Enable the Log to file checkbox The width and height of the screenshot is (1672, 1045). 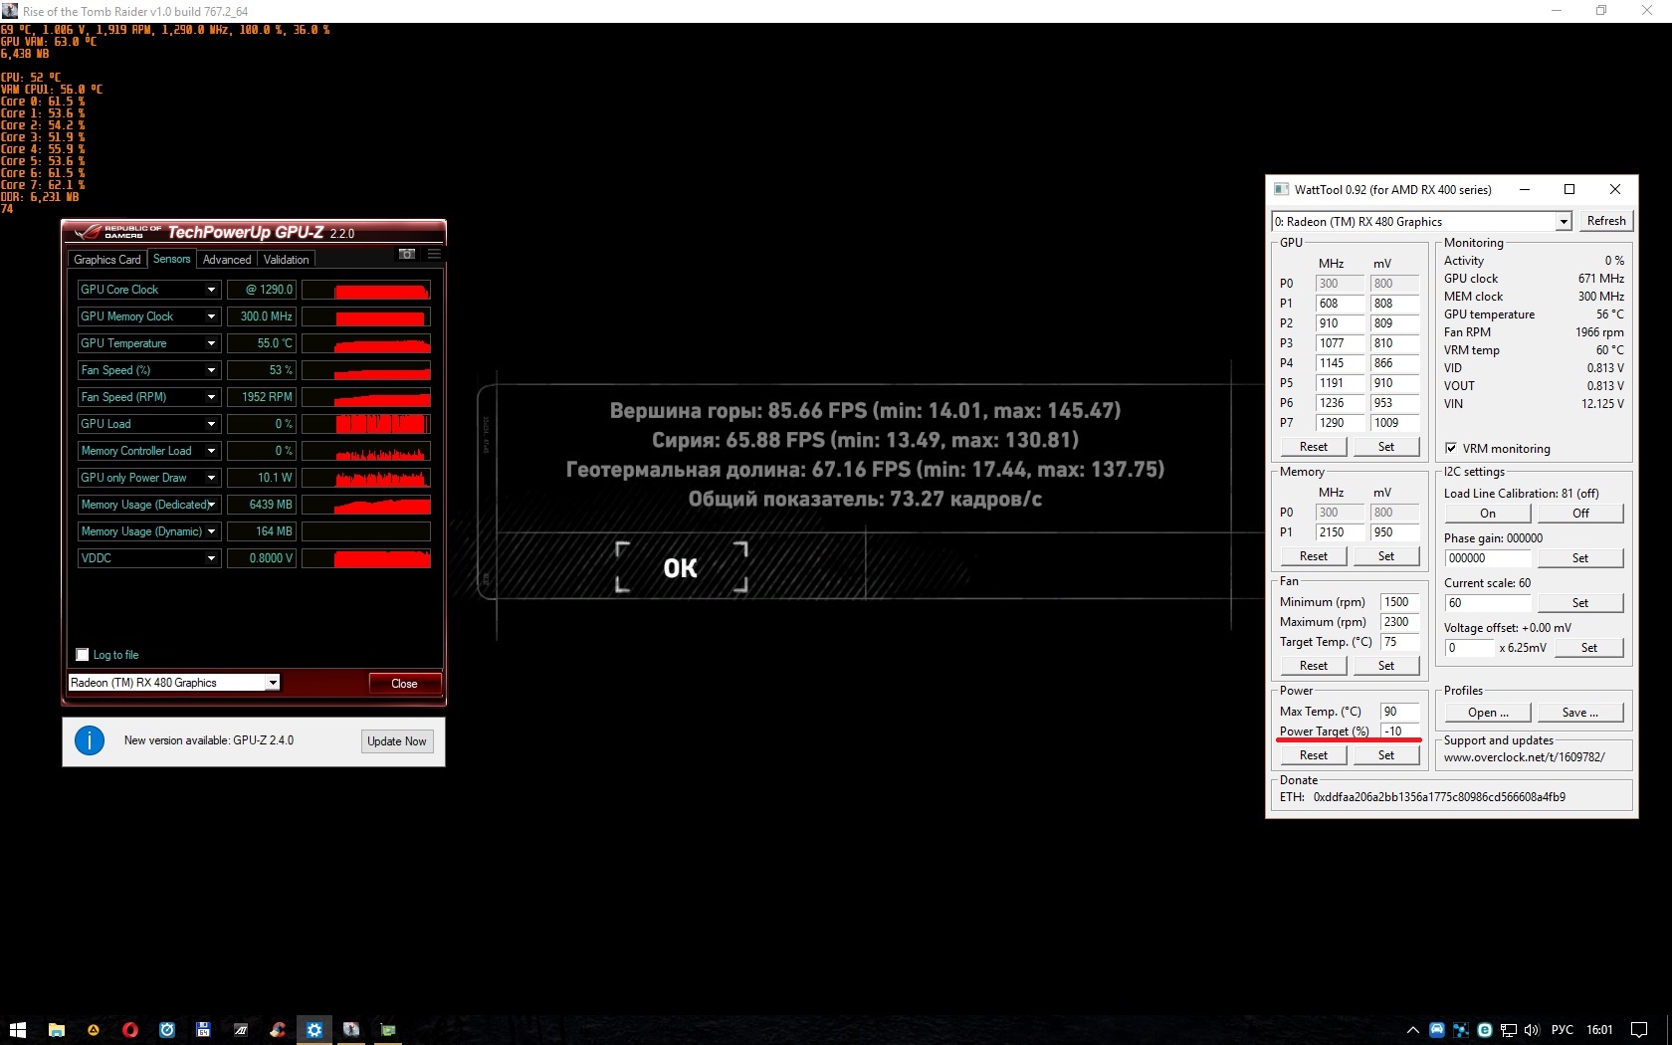83,655
